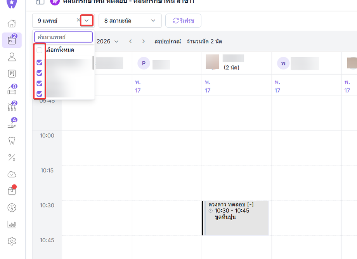
Task: Uncheck the fourth doctor checkbox in list
Action: pos(40,94)
